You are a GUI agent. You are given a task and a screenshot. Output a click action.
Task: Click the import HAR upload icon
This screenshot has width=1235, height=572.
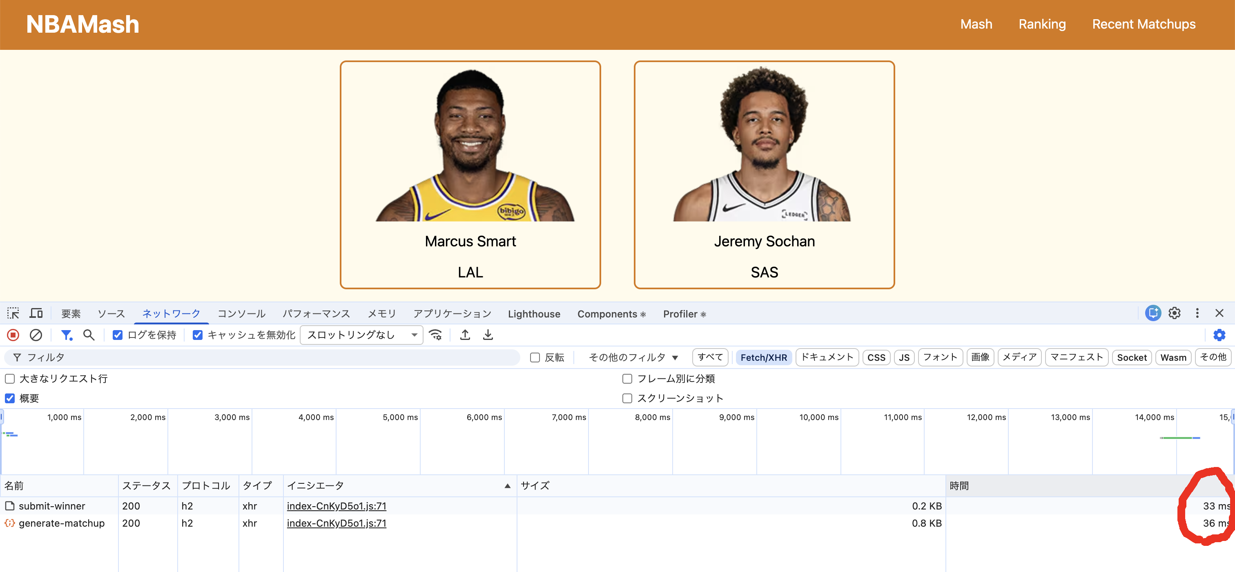pos(465,335)
